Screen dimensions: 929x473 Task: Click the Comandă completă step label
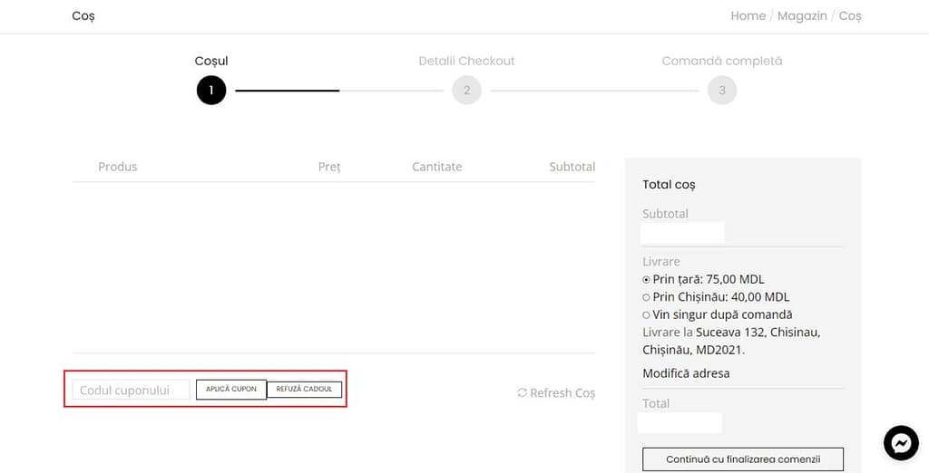pos(722,61)
